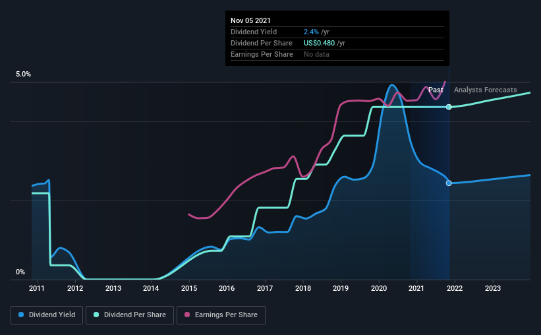541x335 pixels.
Task: Toggle the Dividend Yield legend button
Action: (x=47, y=315)
